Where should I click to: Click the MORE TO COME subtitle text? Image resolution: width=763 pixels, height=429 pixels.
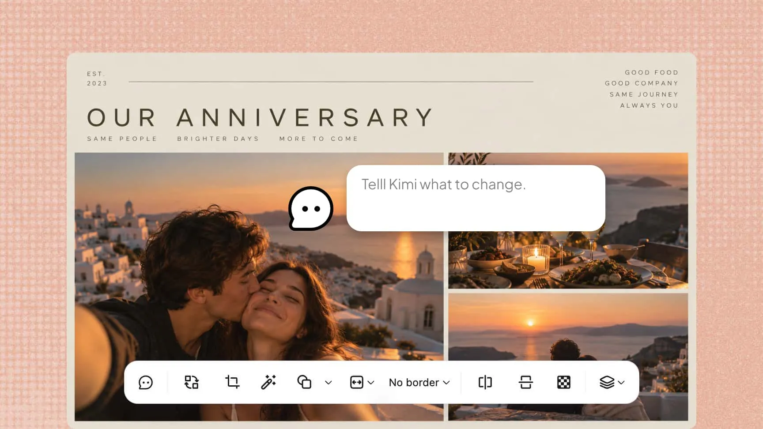318,139
